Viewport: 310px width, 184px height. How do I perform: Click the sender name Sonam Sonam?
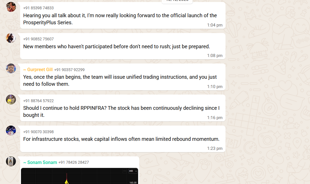pyautogui.click(x=40, y=163)
